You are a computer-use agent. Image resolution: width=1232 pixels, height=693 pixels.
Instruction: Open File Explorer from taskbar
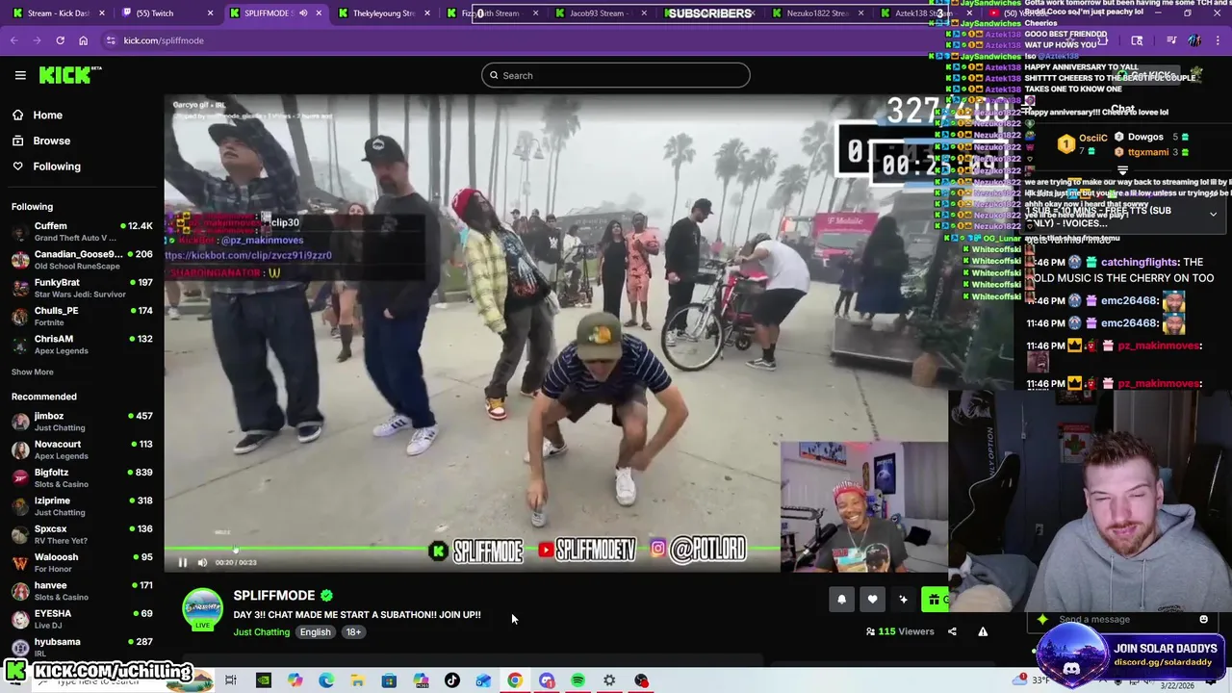point(357,681)
